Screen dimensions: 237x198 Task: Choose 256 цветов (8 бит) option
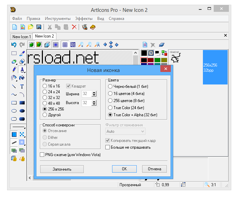(x=126, y=101)
